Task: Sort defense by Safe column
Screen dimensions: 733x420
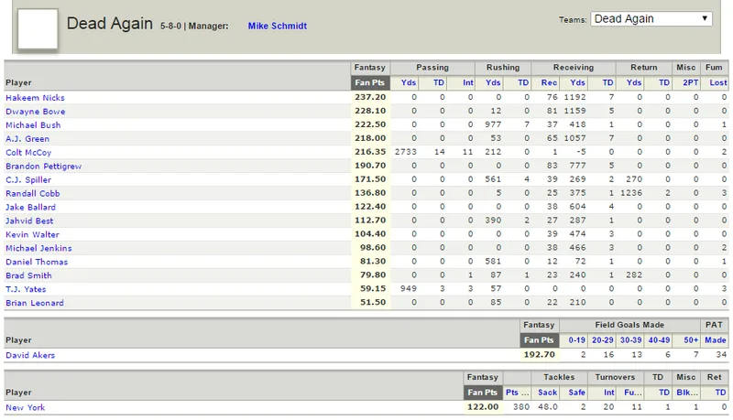Action: 577,393
